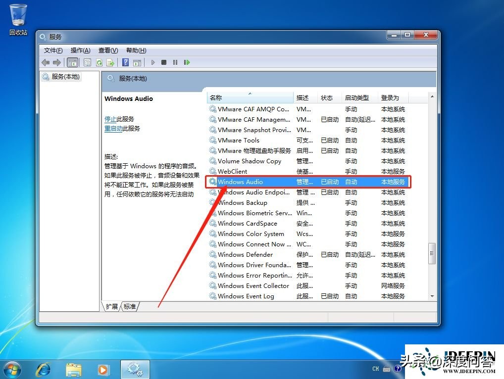Select the Windows Audio Endpoint service
Image resolution: width=504 pixels, height=379 pixels.
(x=307, y=192)
